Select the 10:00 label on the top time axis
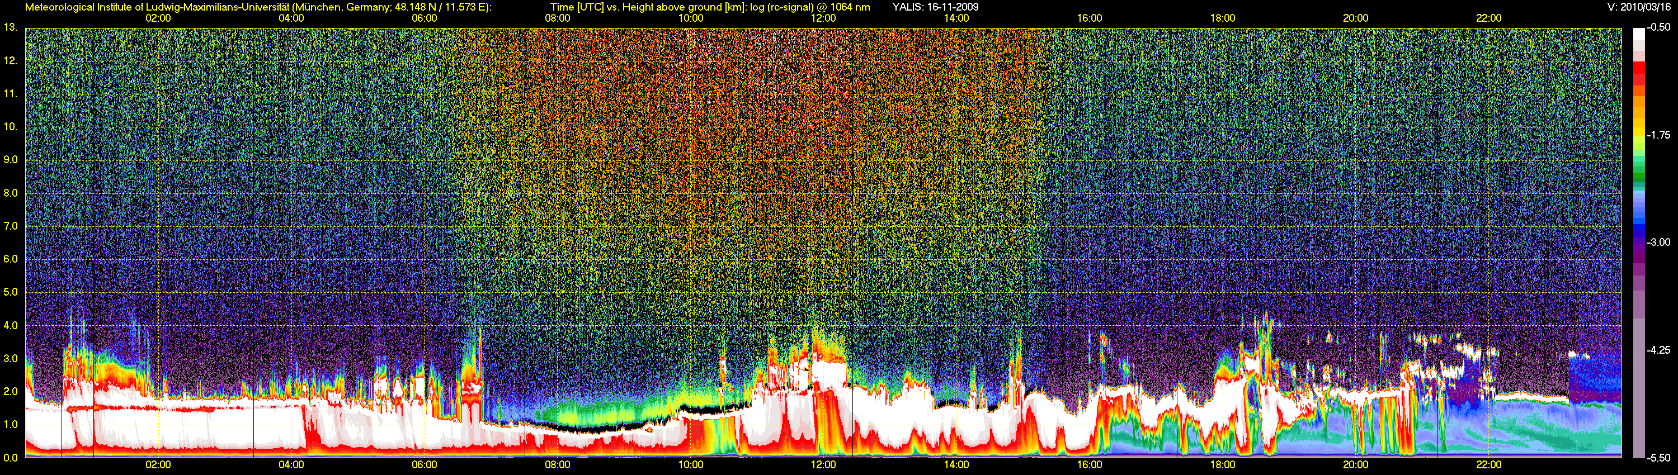This screenshot has height=475, width=1678. click(x=690, y=18)
